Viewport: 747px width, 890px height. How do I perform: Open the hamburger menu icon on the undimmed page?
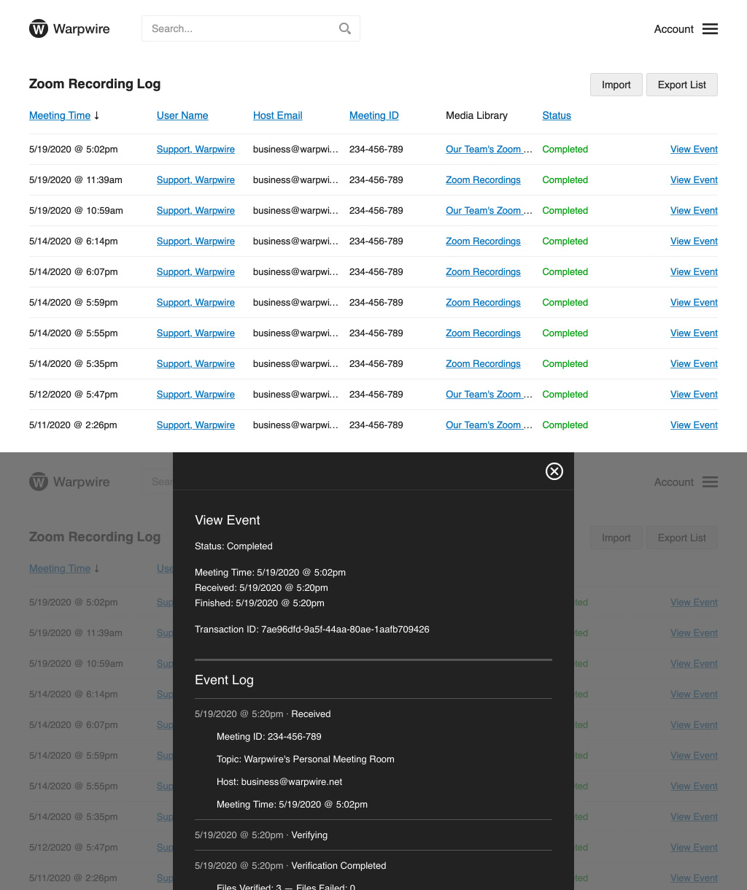[x=710, y=29]
